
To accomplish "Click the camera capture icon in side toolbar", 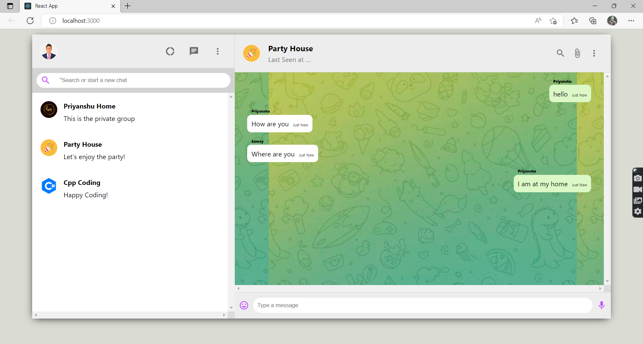I will tap(638, 178).
